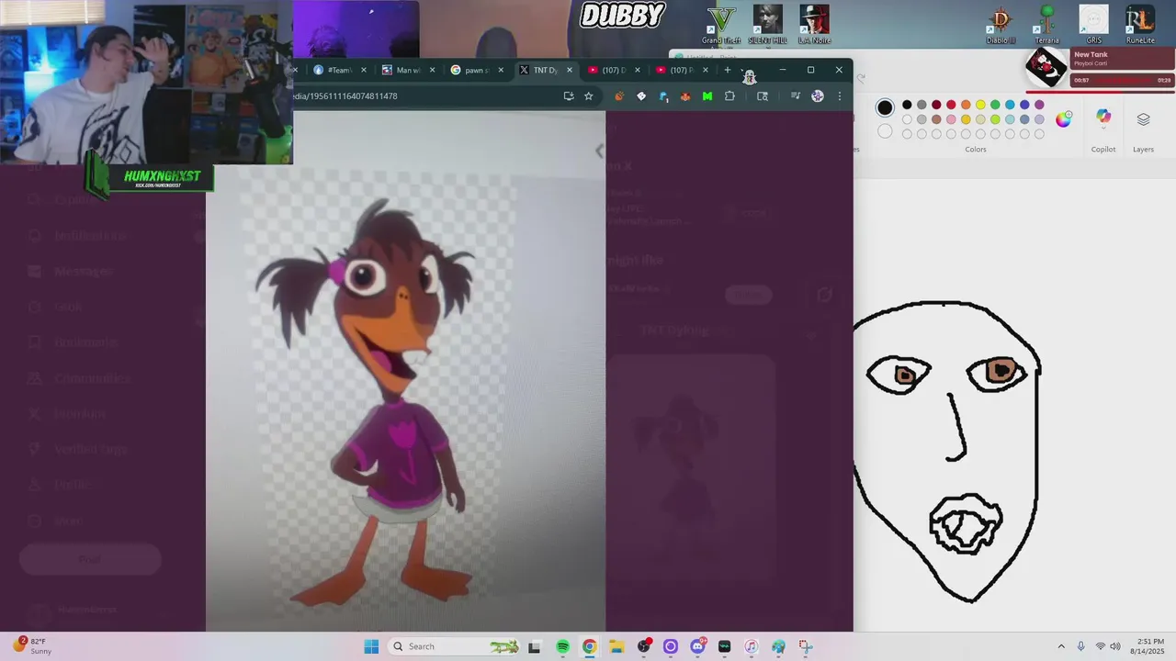Click the install app icon in address bar
Image resolution: width=1176 pixels, height=661 pixels.
pyautogui.click(x=569, y=95)
